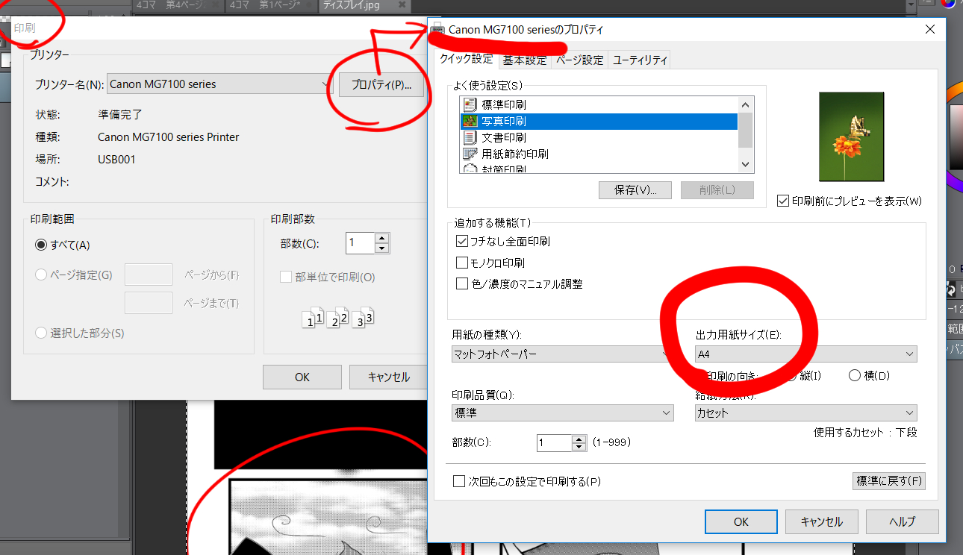This screenshot has width=963, height=555.
Task: Click the 保存(V)... button
Action: (x=635, y=189)
